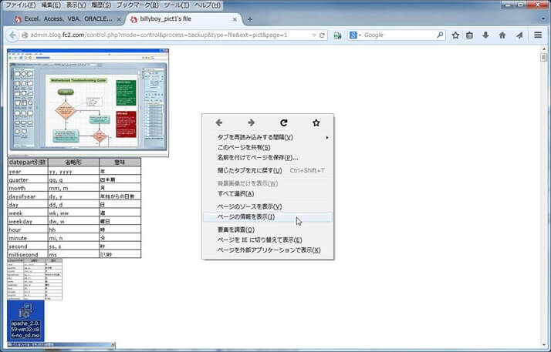Select 閉じたタブを元に戻す(U) menu entry
Image resolution: width=551 pixels, height=352 pixels.
[x=268, y=171]
